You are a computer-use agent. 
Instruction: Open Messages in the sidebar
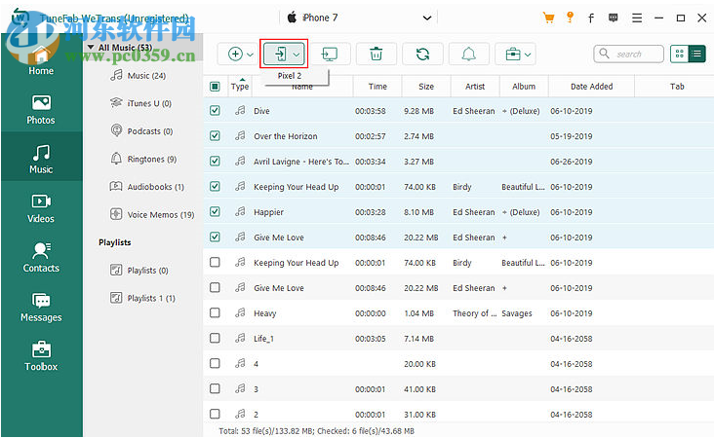tap(41, 307)
